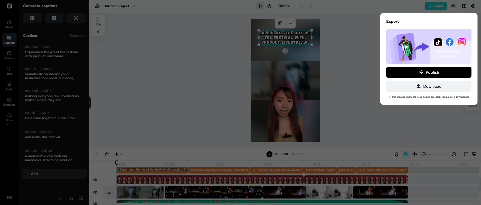481x205 pixels.
Task: Select the hand pan tool
Action: (269, 6)
